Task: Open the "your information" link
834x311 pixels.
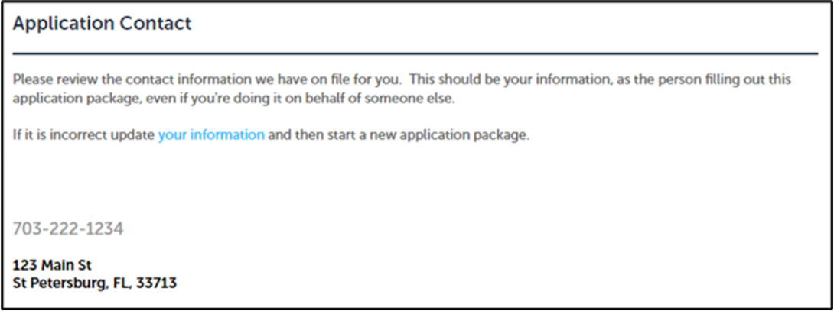Action: coord(211,135)
